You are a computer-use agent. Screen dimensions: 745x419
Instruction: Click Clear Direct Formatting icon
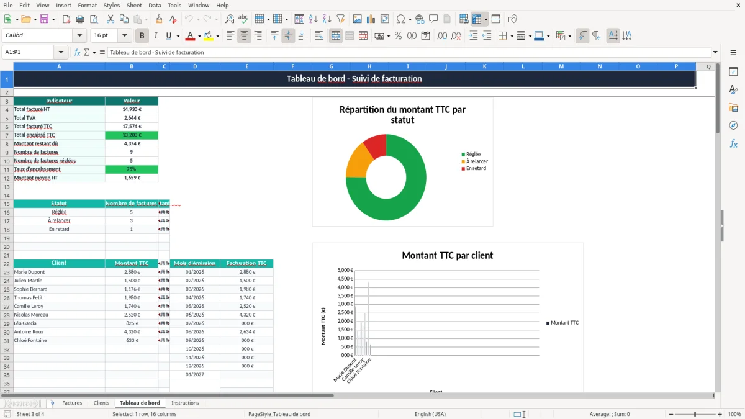click(173, 19)
